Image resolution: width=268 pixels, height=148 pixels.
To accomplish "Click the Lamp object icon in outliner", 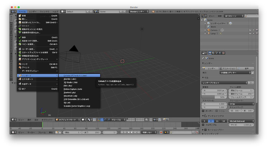I will (209, 34).
